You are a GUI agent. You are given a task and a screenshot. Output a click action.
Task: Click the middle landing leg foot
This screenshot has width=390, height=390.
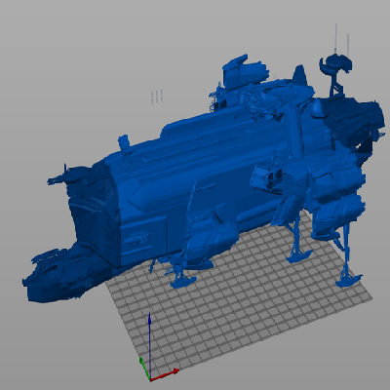click(x=298, y=255)
